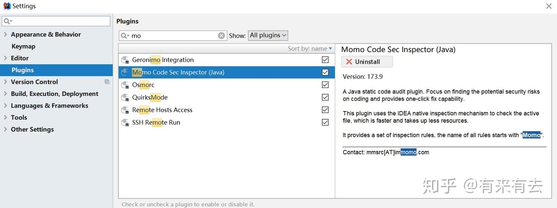Open Languages & Frameworks settings
This screenshot has height=208, width=557.
(50, 106)
